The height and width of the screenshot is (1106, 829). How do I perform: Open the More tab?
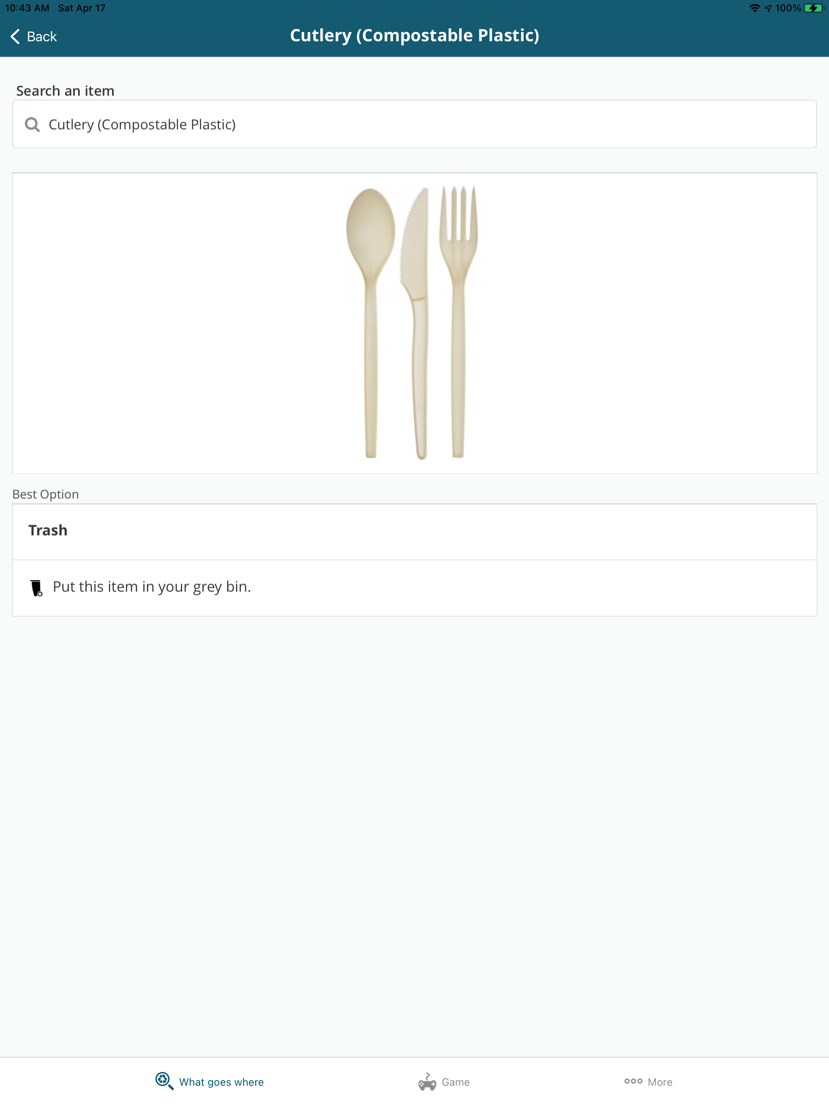tap(648, 1081)
